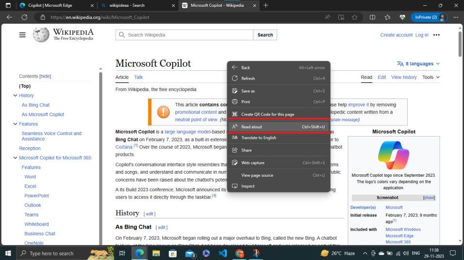Click the address bar URL
This screenshot has height=260, width=464.
(99, 17)
